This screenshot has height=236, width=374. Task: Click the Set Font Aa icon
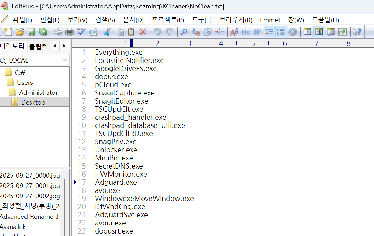coord(234,32)
